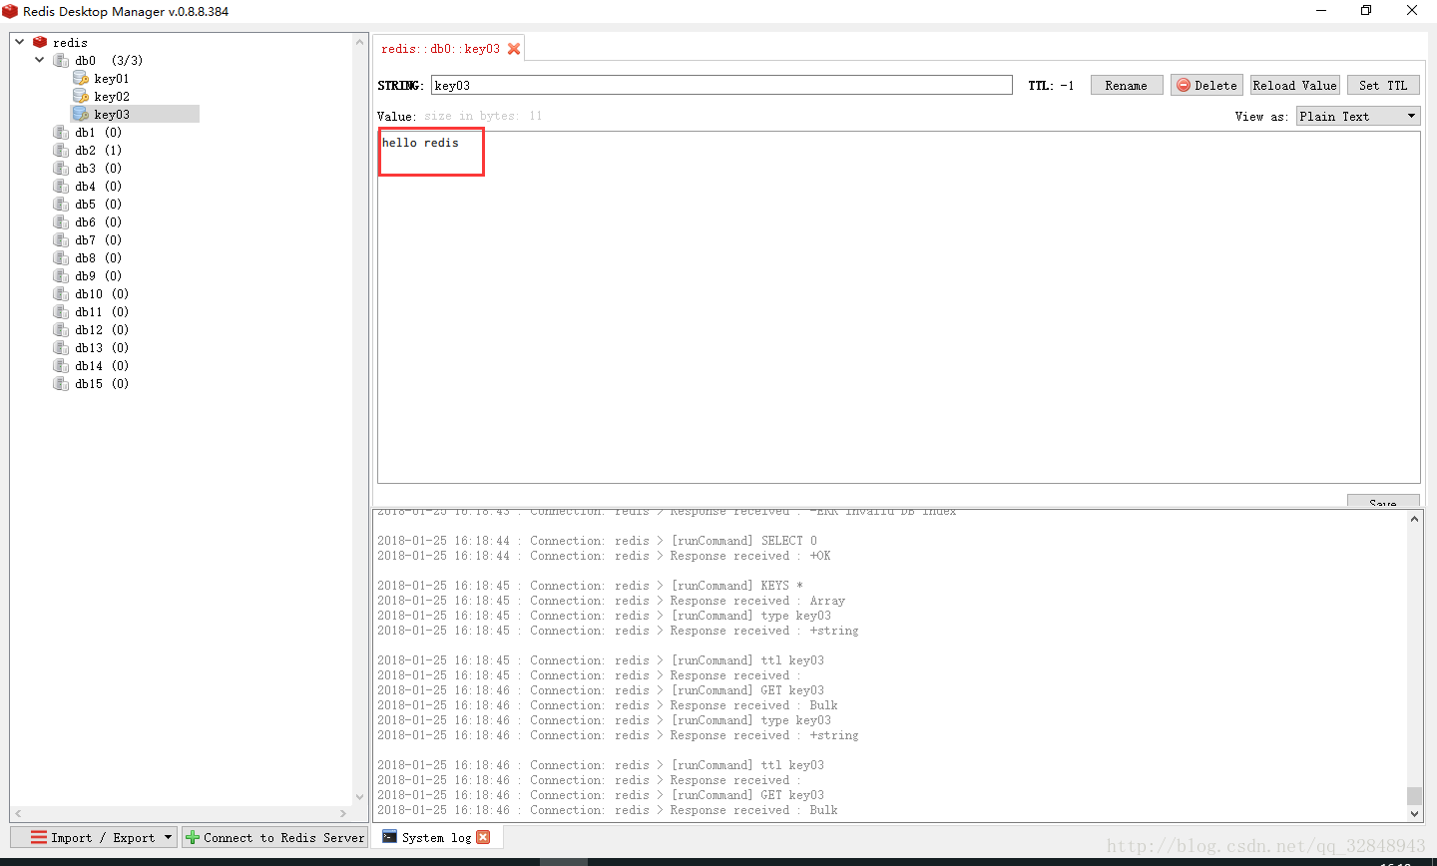The image size is (1437, 866).
Task: Click inside the hello redis value editor
Action: pos(898,307)
